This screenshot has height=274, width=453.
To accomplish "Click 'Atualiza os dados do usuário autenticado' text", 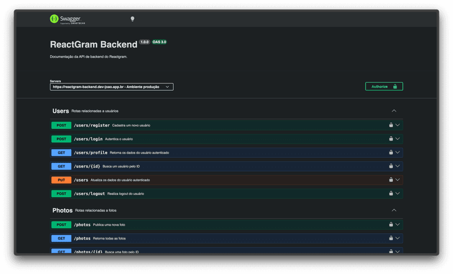I will click(120, 180).
